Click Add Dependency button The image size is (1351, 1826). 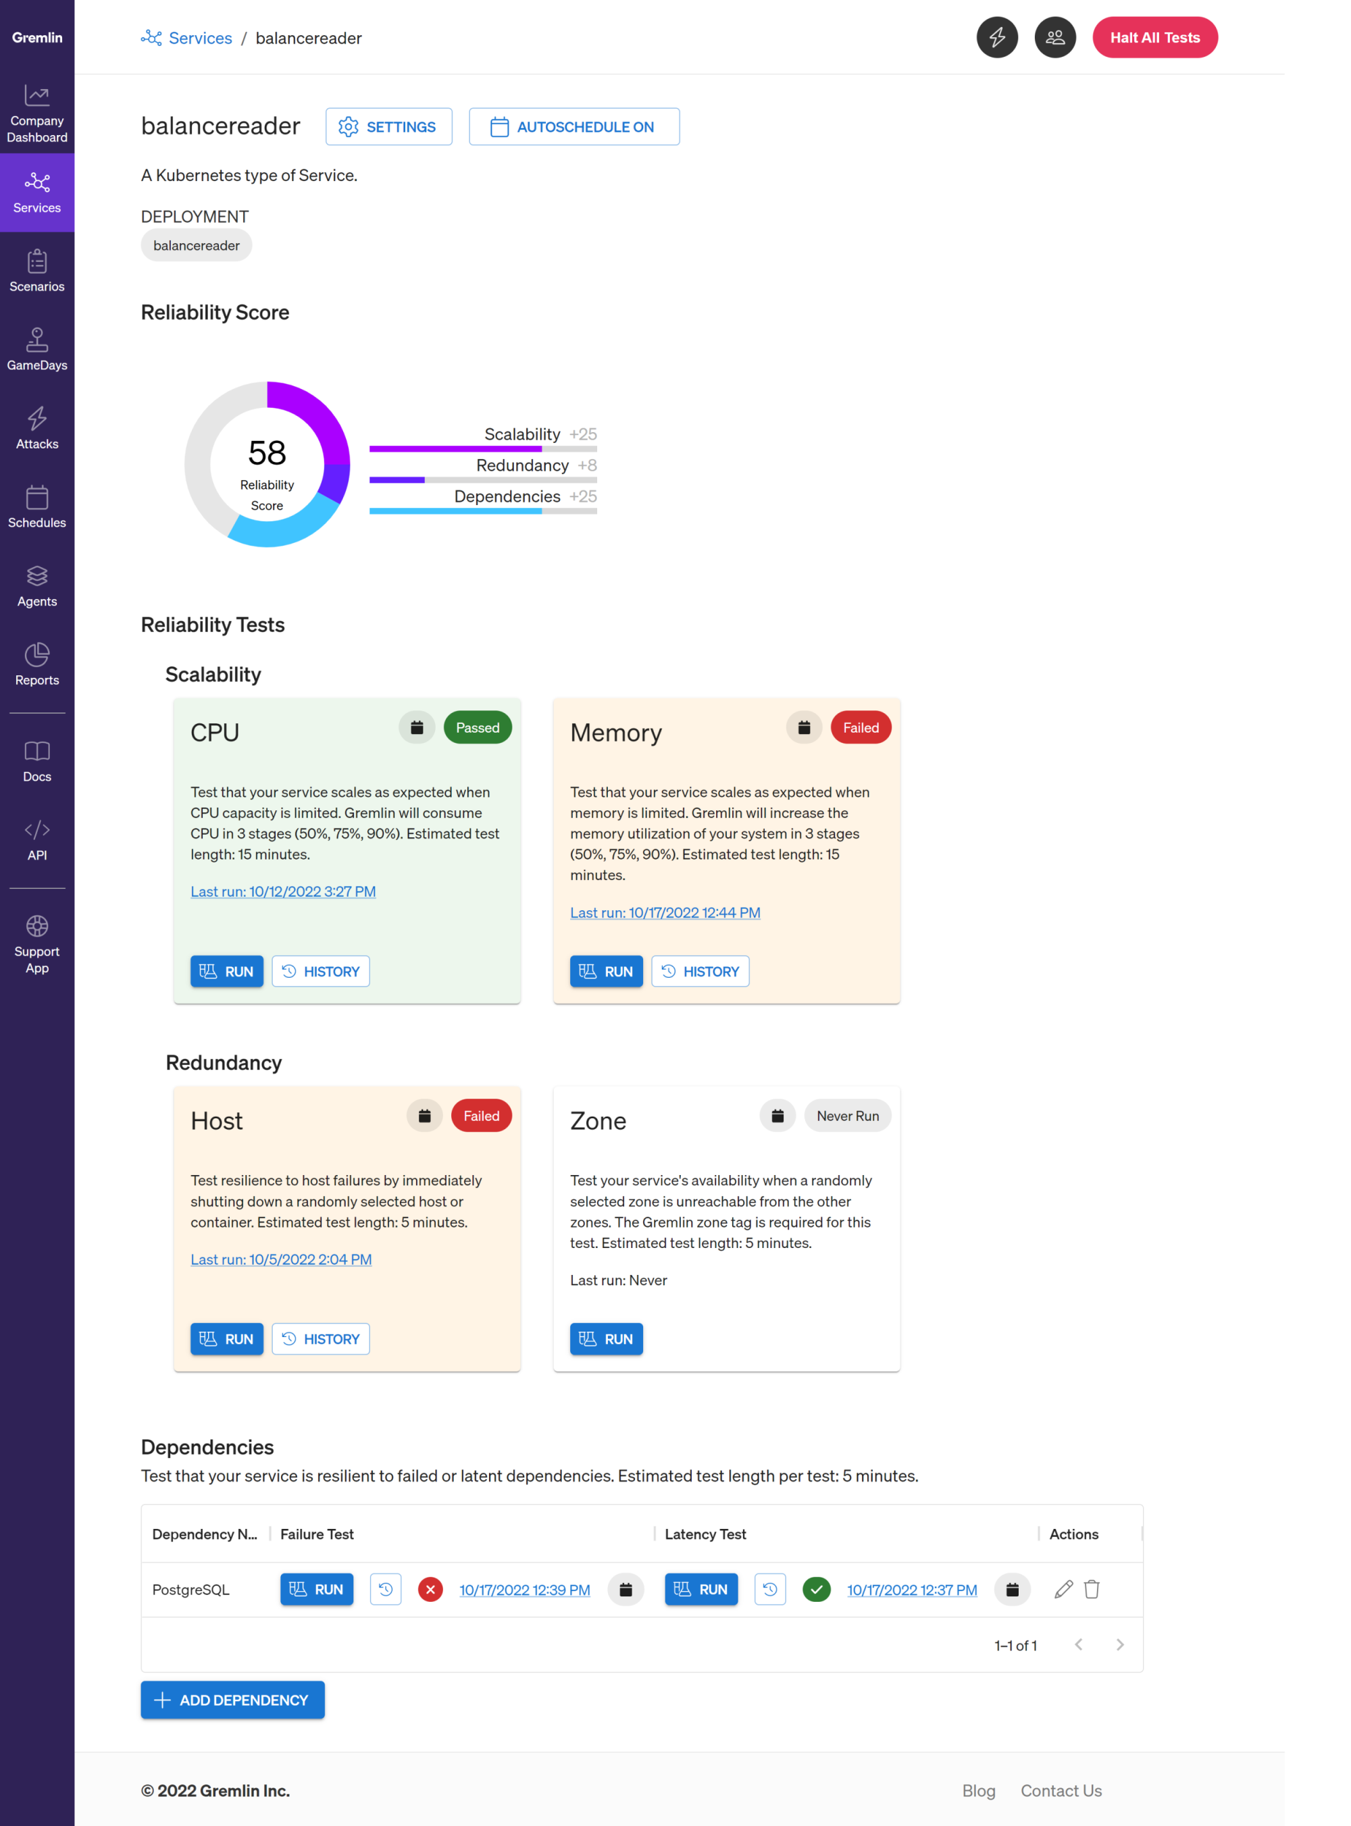233,1700
